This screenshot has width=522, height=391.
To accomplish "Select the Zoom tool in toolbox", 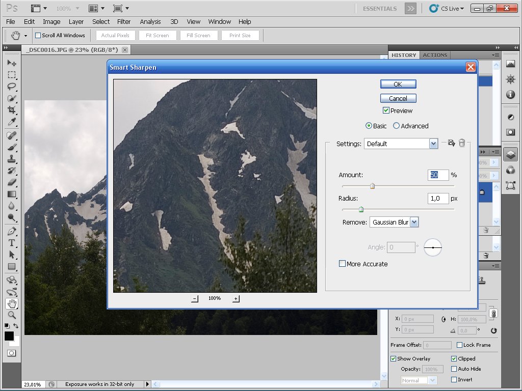I will [12, 315].
